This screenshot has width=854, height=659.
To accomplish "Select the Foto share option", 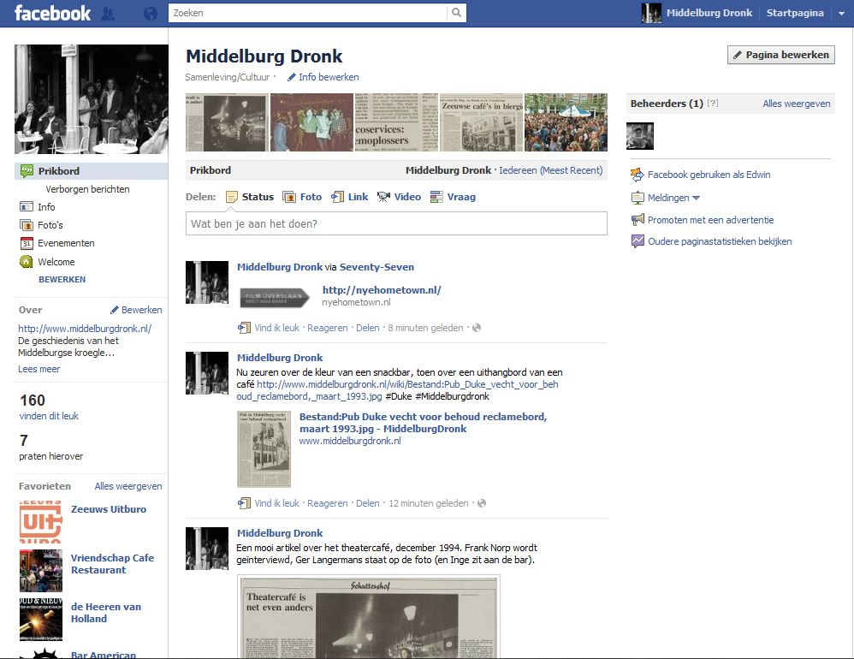I will (x=302, y=197).
